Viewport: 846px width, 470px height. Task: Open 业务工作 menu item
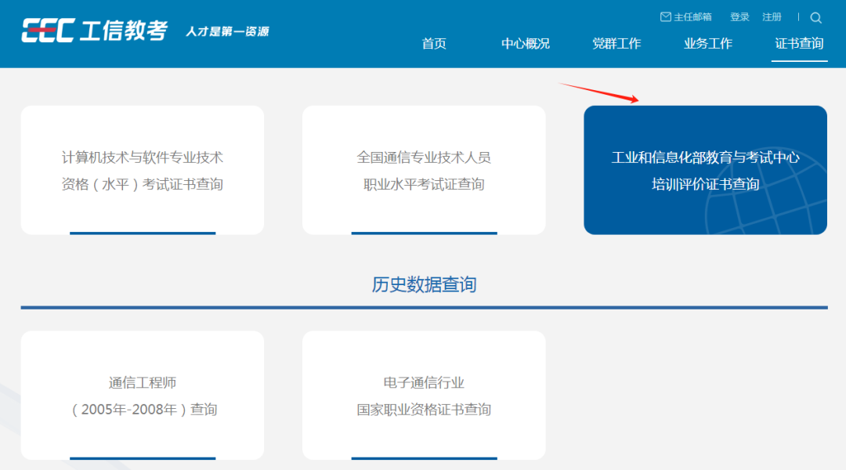[707, 44]
